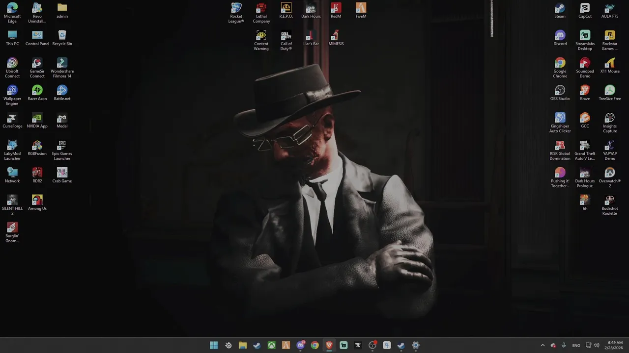Select the RedM desktop shortcut

coord(336,10)
